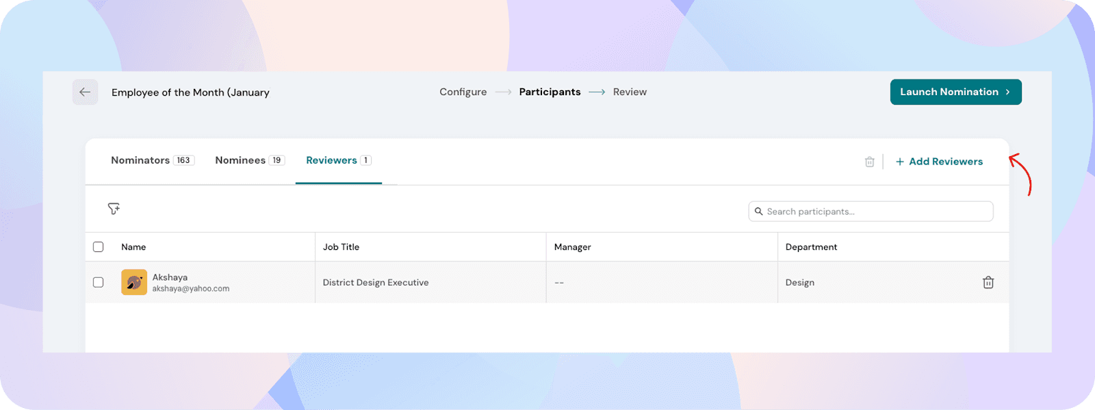Viewport: 1095px width, 410px height.
Task: Click the Launch Nomination button
Action: (x=956, y=92)
